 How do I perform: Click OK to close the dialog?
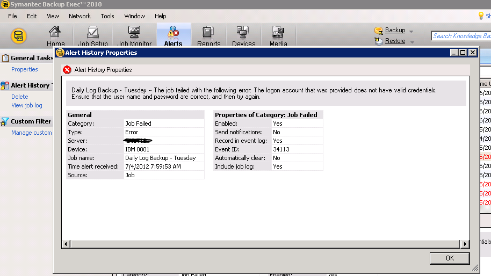450,258
